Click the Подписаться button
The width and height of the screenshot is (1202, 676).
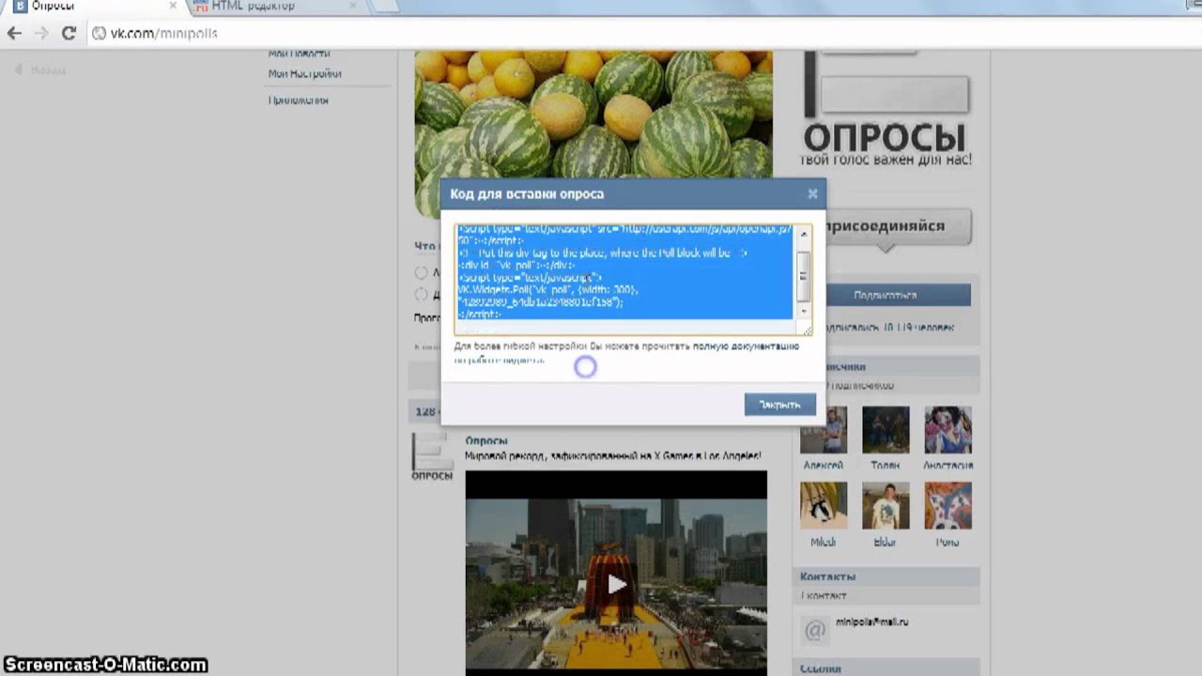[885, 295]
